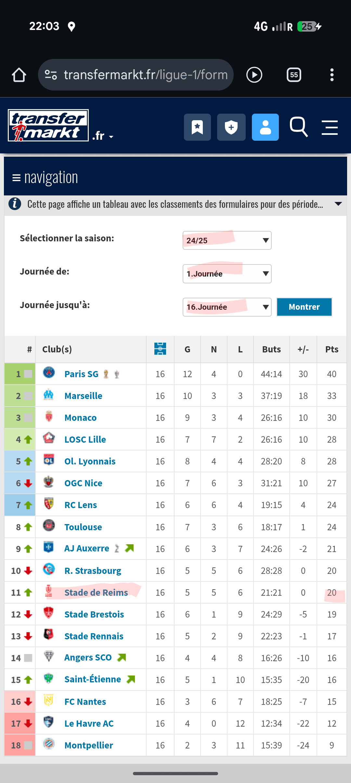Expand the info description arrow

[x=338, y=204]
